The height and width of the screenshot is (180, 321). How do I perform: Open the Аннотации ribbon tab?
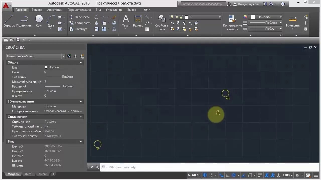pyautogui.click(x=55, y=10)
